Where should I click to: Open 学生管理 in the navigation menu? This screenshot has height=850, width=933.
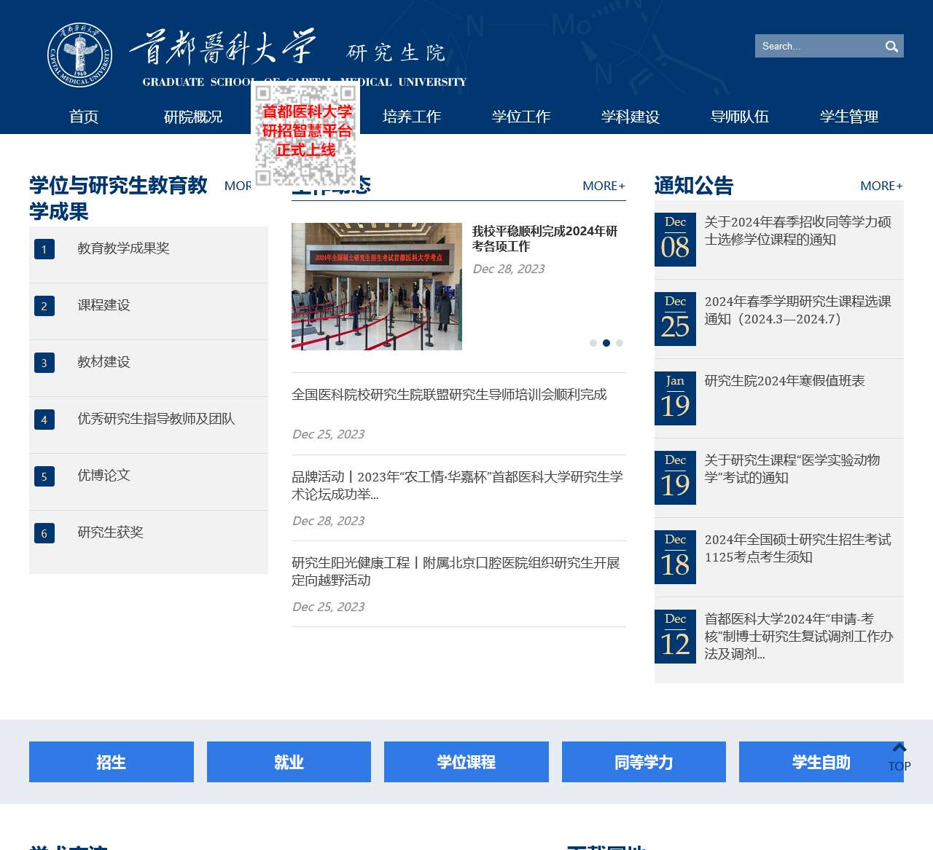point(849,117)
